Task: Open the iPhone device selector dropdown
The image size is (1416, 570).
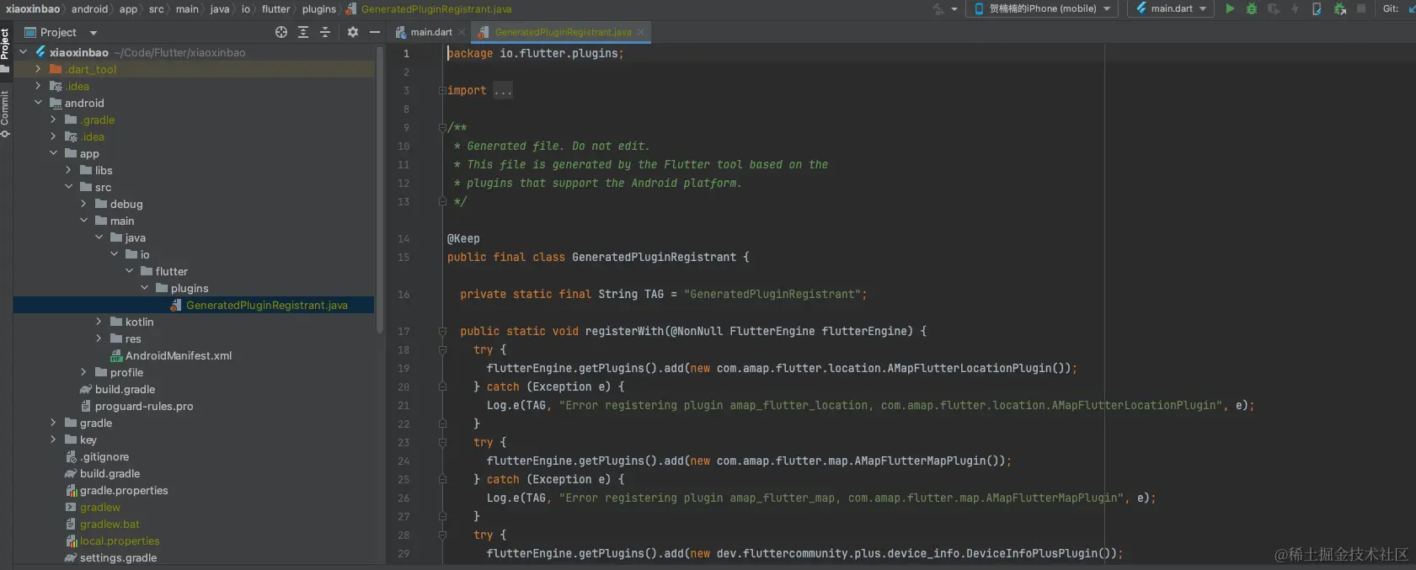Action: (x=1042, y=8)
